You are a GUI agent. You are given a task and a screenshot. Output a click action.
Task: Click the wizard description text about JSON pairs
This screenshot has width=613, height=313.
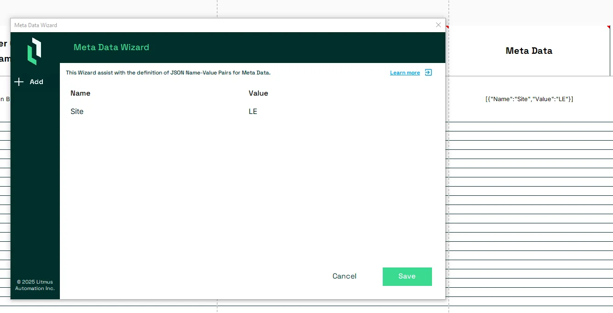(x=168, y=73)
